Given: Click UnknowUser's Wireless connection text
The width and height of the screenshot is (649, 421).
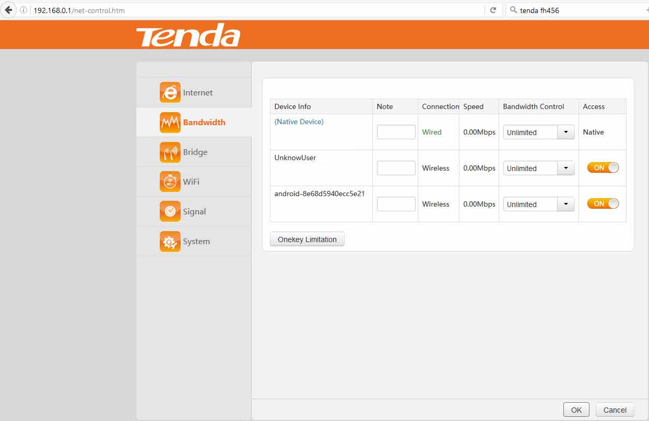Looking at the screenshot, I should click(435, 168).
